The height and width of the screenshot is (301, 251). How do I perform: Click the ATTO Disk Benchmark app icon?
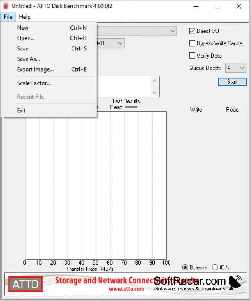6,6
